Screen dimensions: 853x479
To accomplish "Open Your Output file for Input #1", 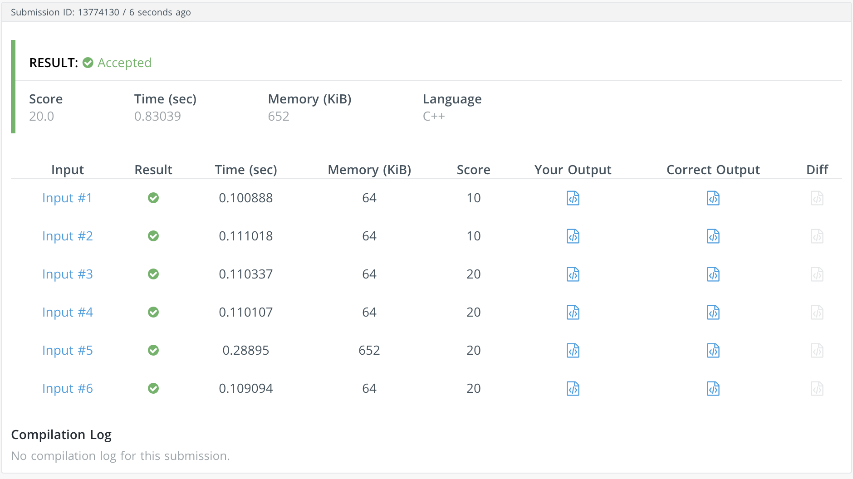I will pyautogui.click(x=573, y=198).
